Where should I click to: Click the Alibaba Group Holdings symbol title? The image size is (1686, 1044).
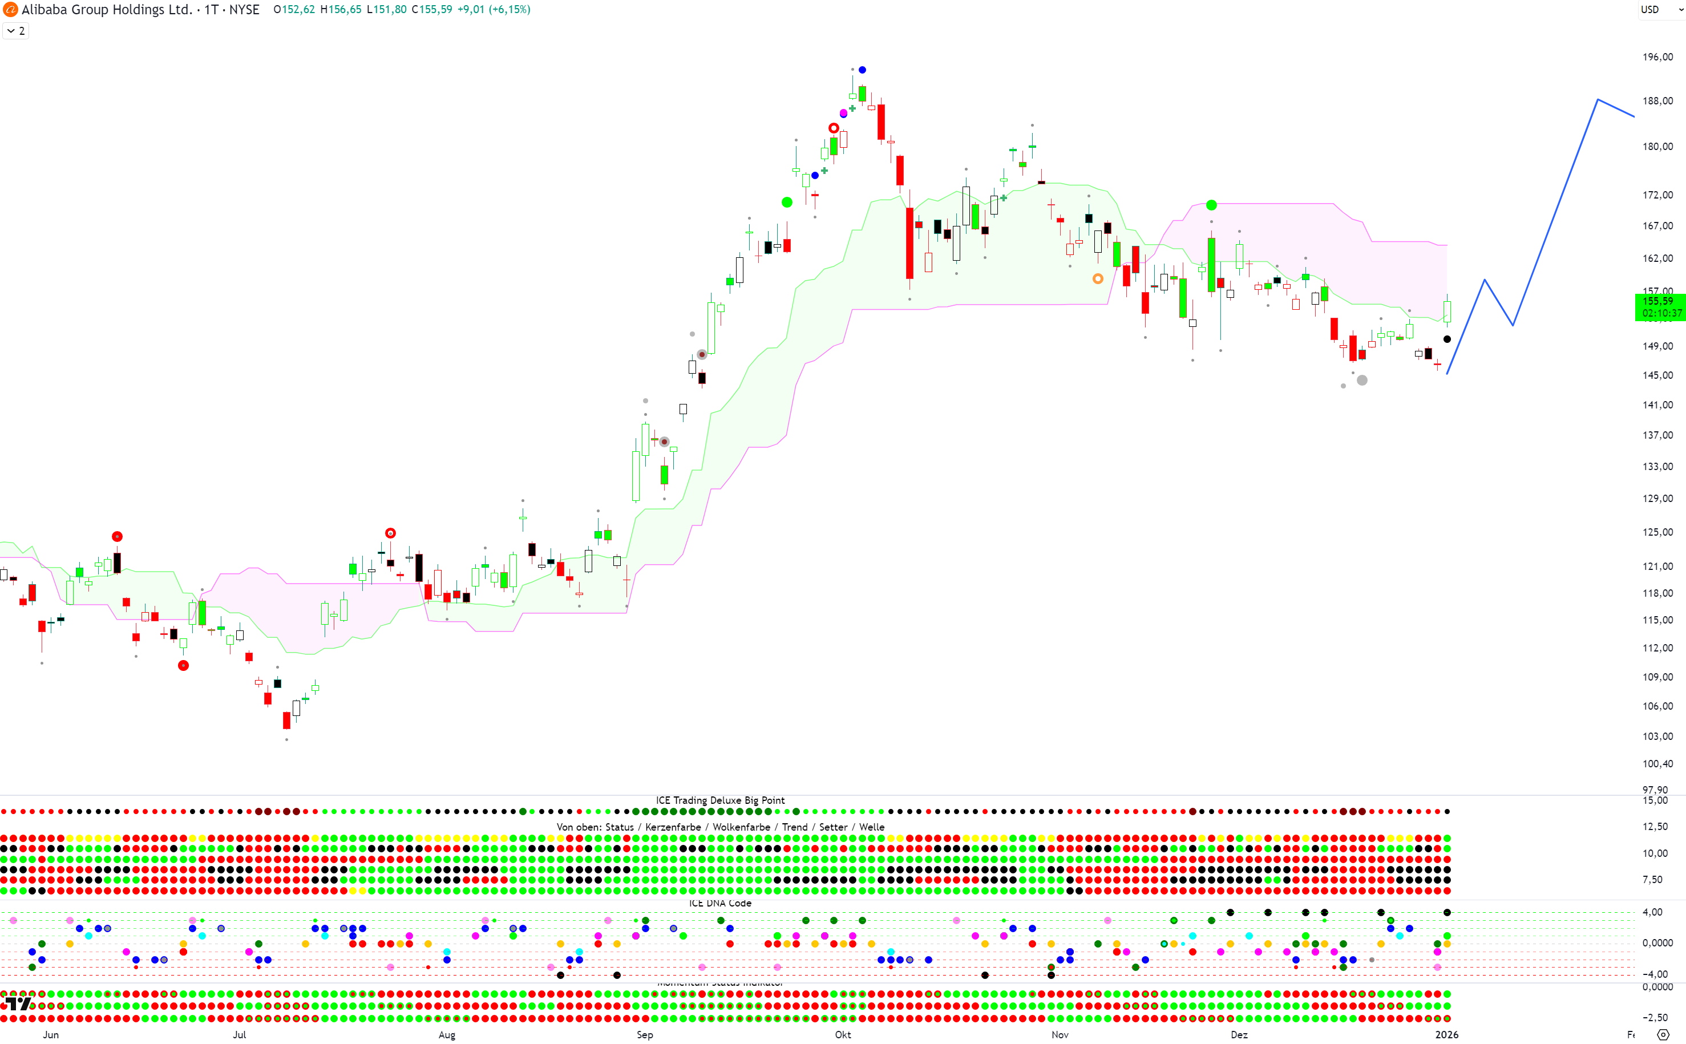click(107, 10)
